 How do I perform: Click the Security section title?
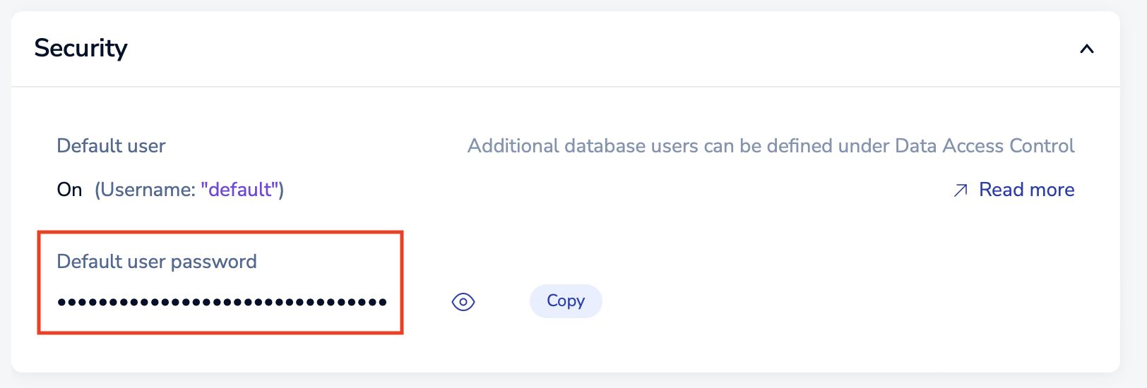point(81,48)
